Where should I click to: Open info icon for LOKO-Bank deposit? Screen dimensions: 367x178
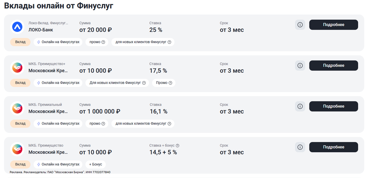[x=300, y=25]
